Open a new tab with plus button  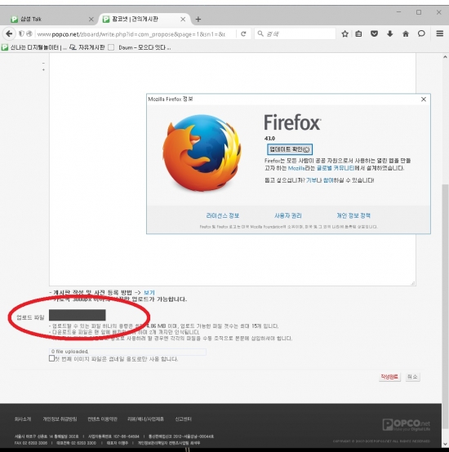tap(198, 20)
